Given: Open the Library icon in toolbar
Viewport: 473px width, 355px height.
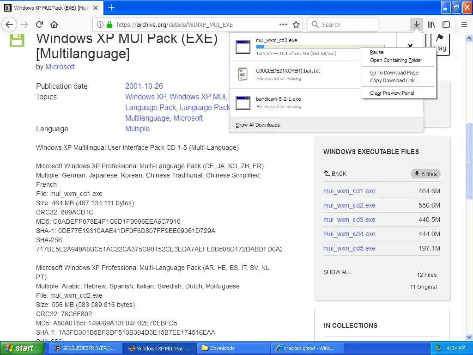Looking at the screenshot, I should tap(431, 24).
